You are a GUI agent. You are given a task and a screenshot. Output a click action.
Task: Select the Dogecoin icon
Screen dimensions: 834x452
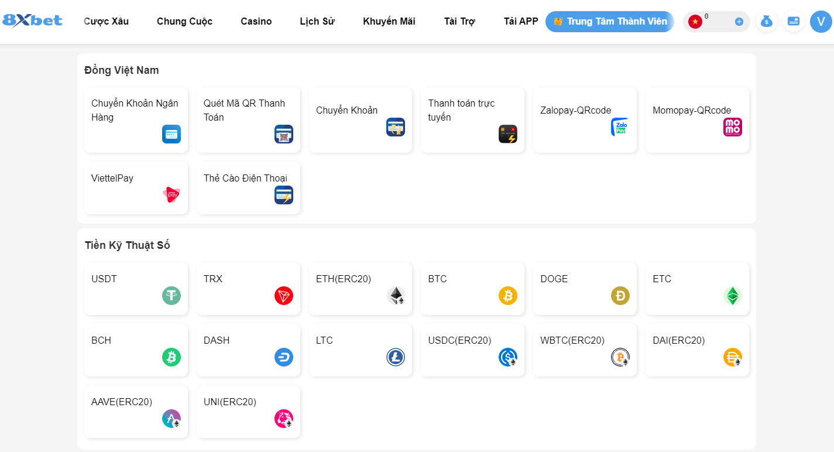[620, 296]
